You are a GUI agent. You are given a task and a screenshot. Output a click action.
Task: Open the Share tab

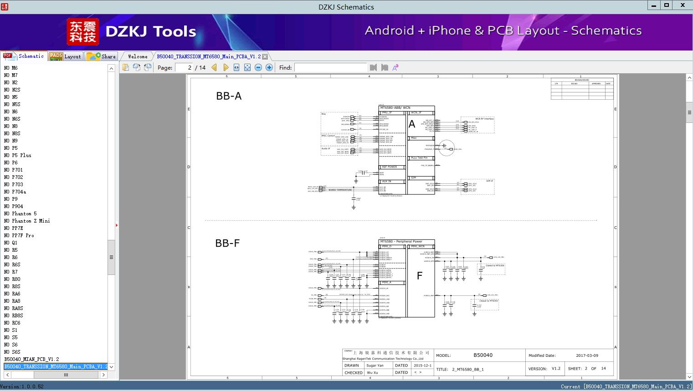click(x=102, y=56)
